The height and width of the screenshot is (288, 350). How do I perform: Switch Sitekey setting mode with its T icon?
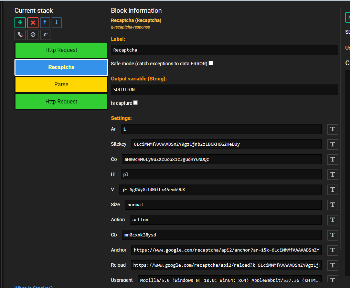click(x=332, y=144)
